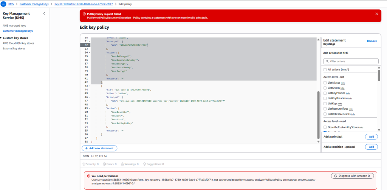
Task: Enable the All actions (kms:*) checkbox
Action: [325, 70]
